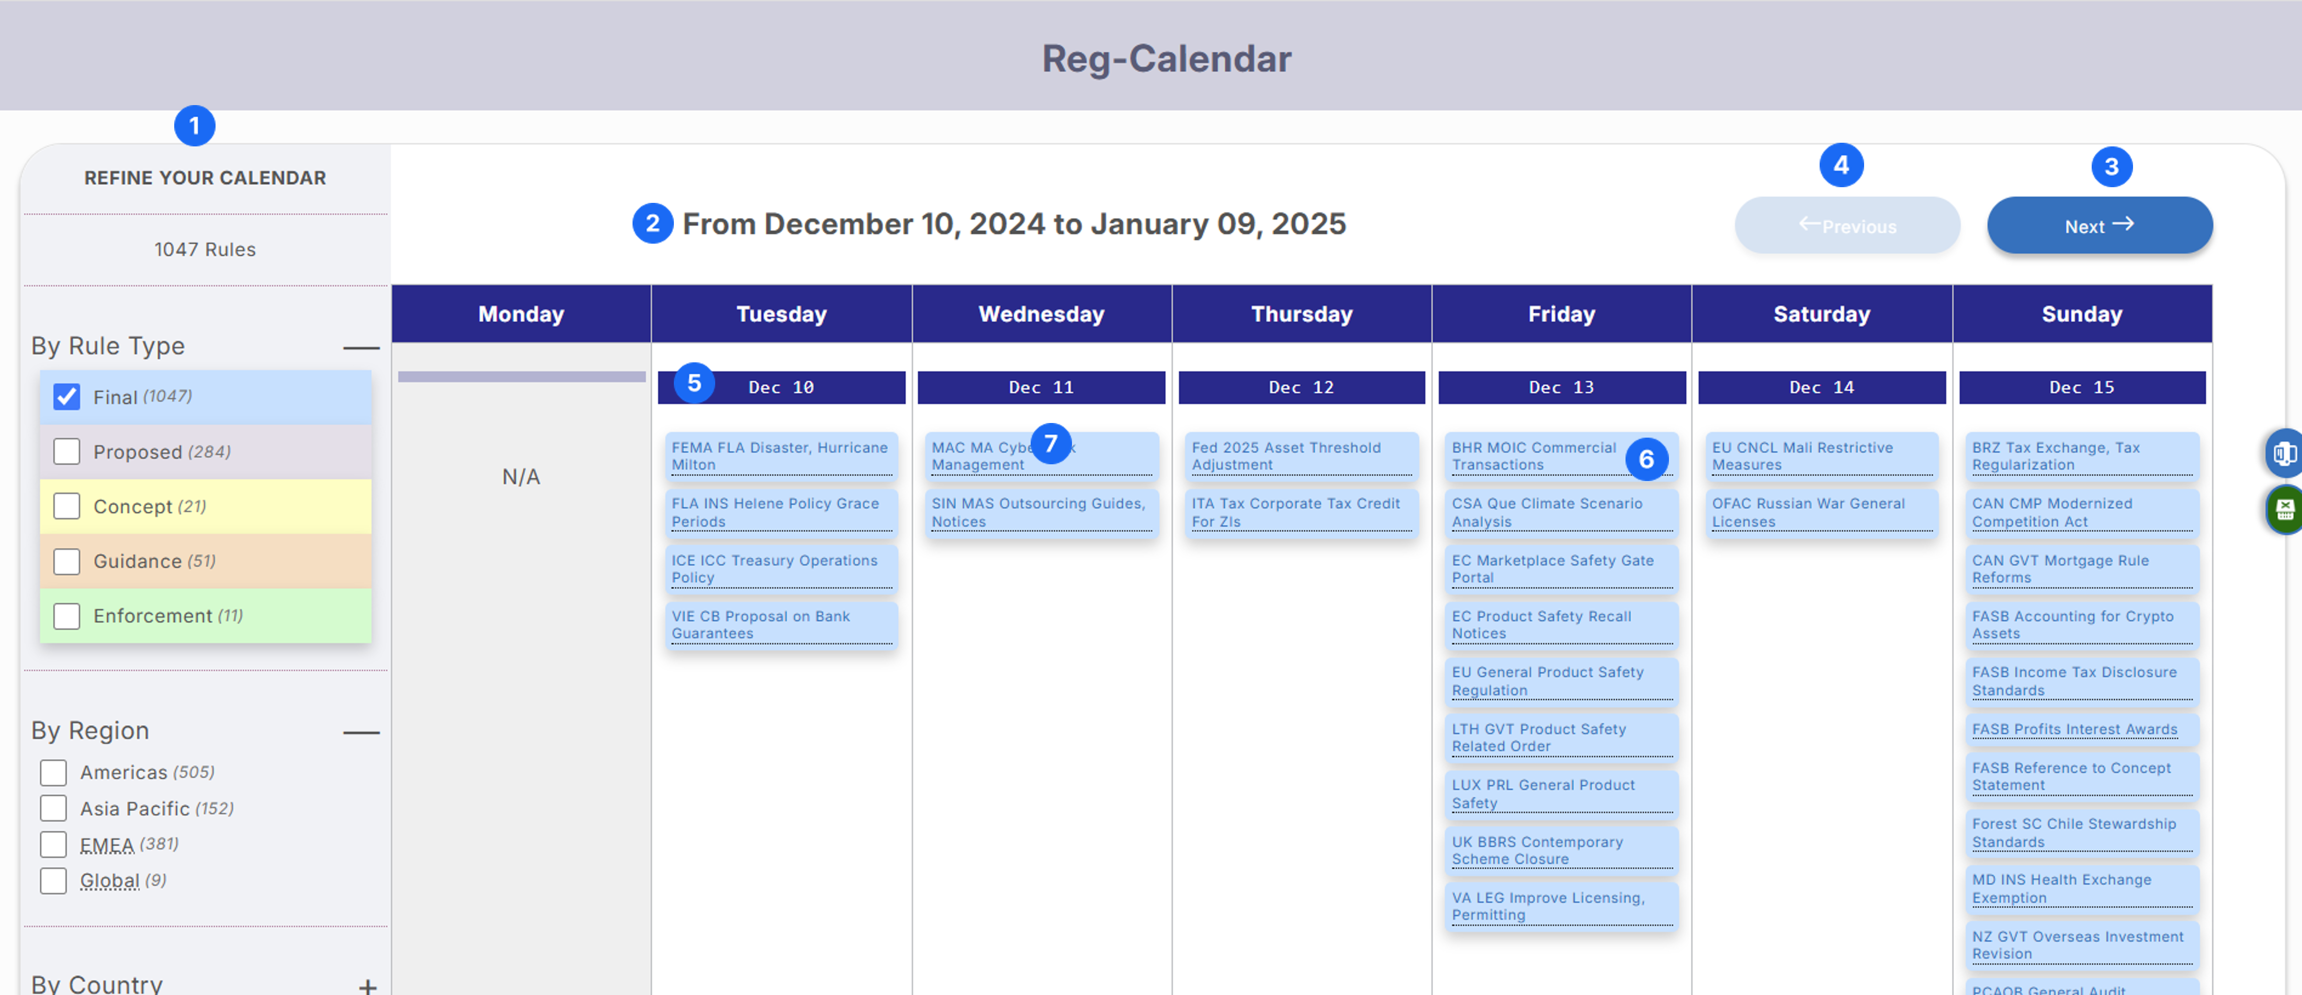Click the blue Outlook export icon
This screenshot has width=2302, height=995.
click(x=2285, y=454)
